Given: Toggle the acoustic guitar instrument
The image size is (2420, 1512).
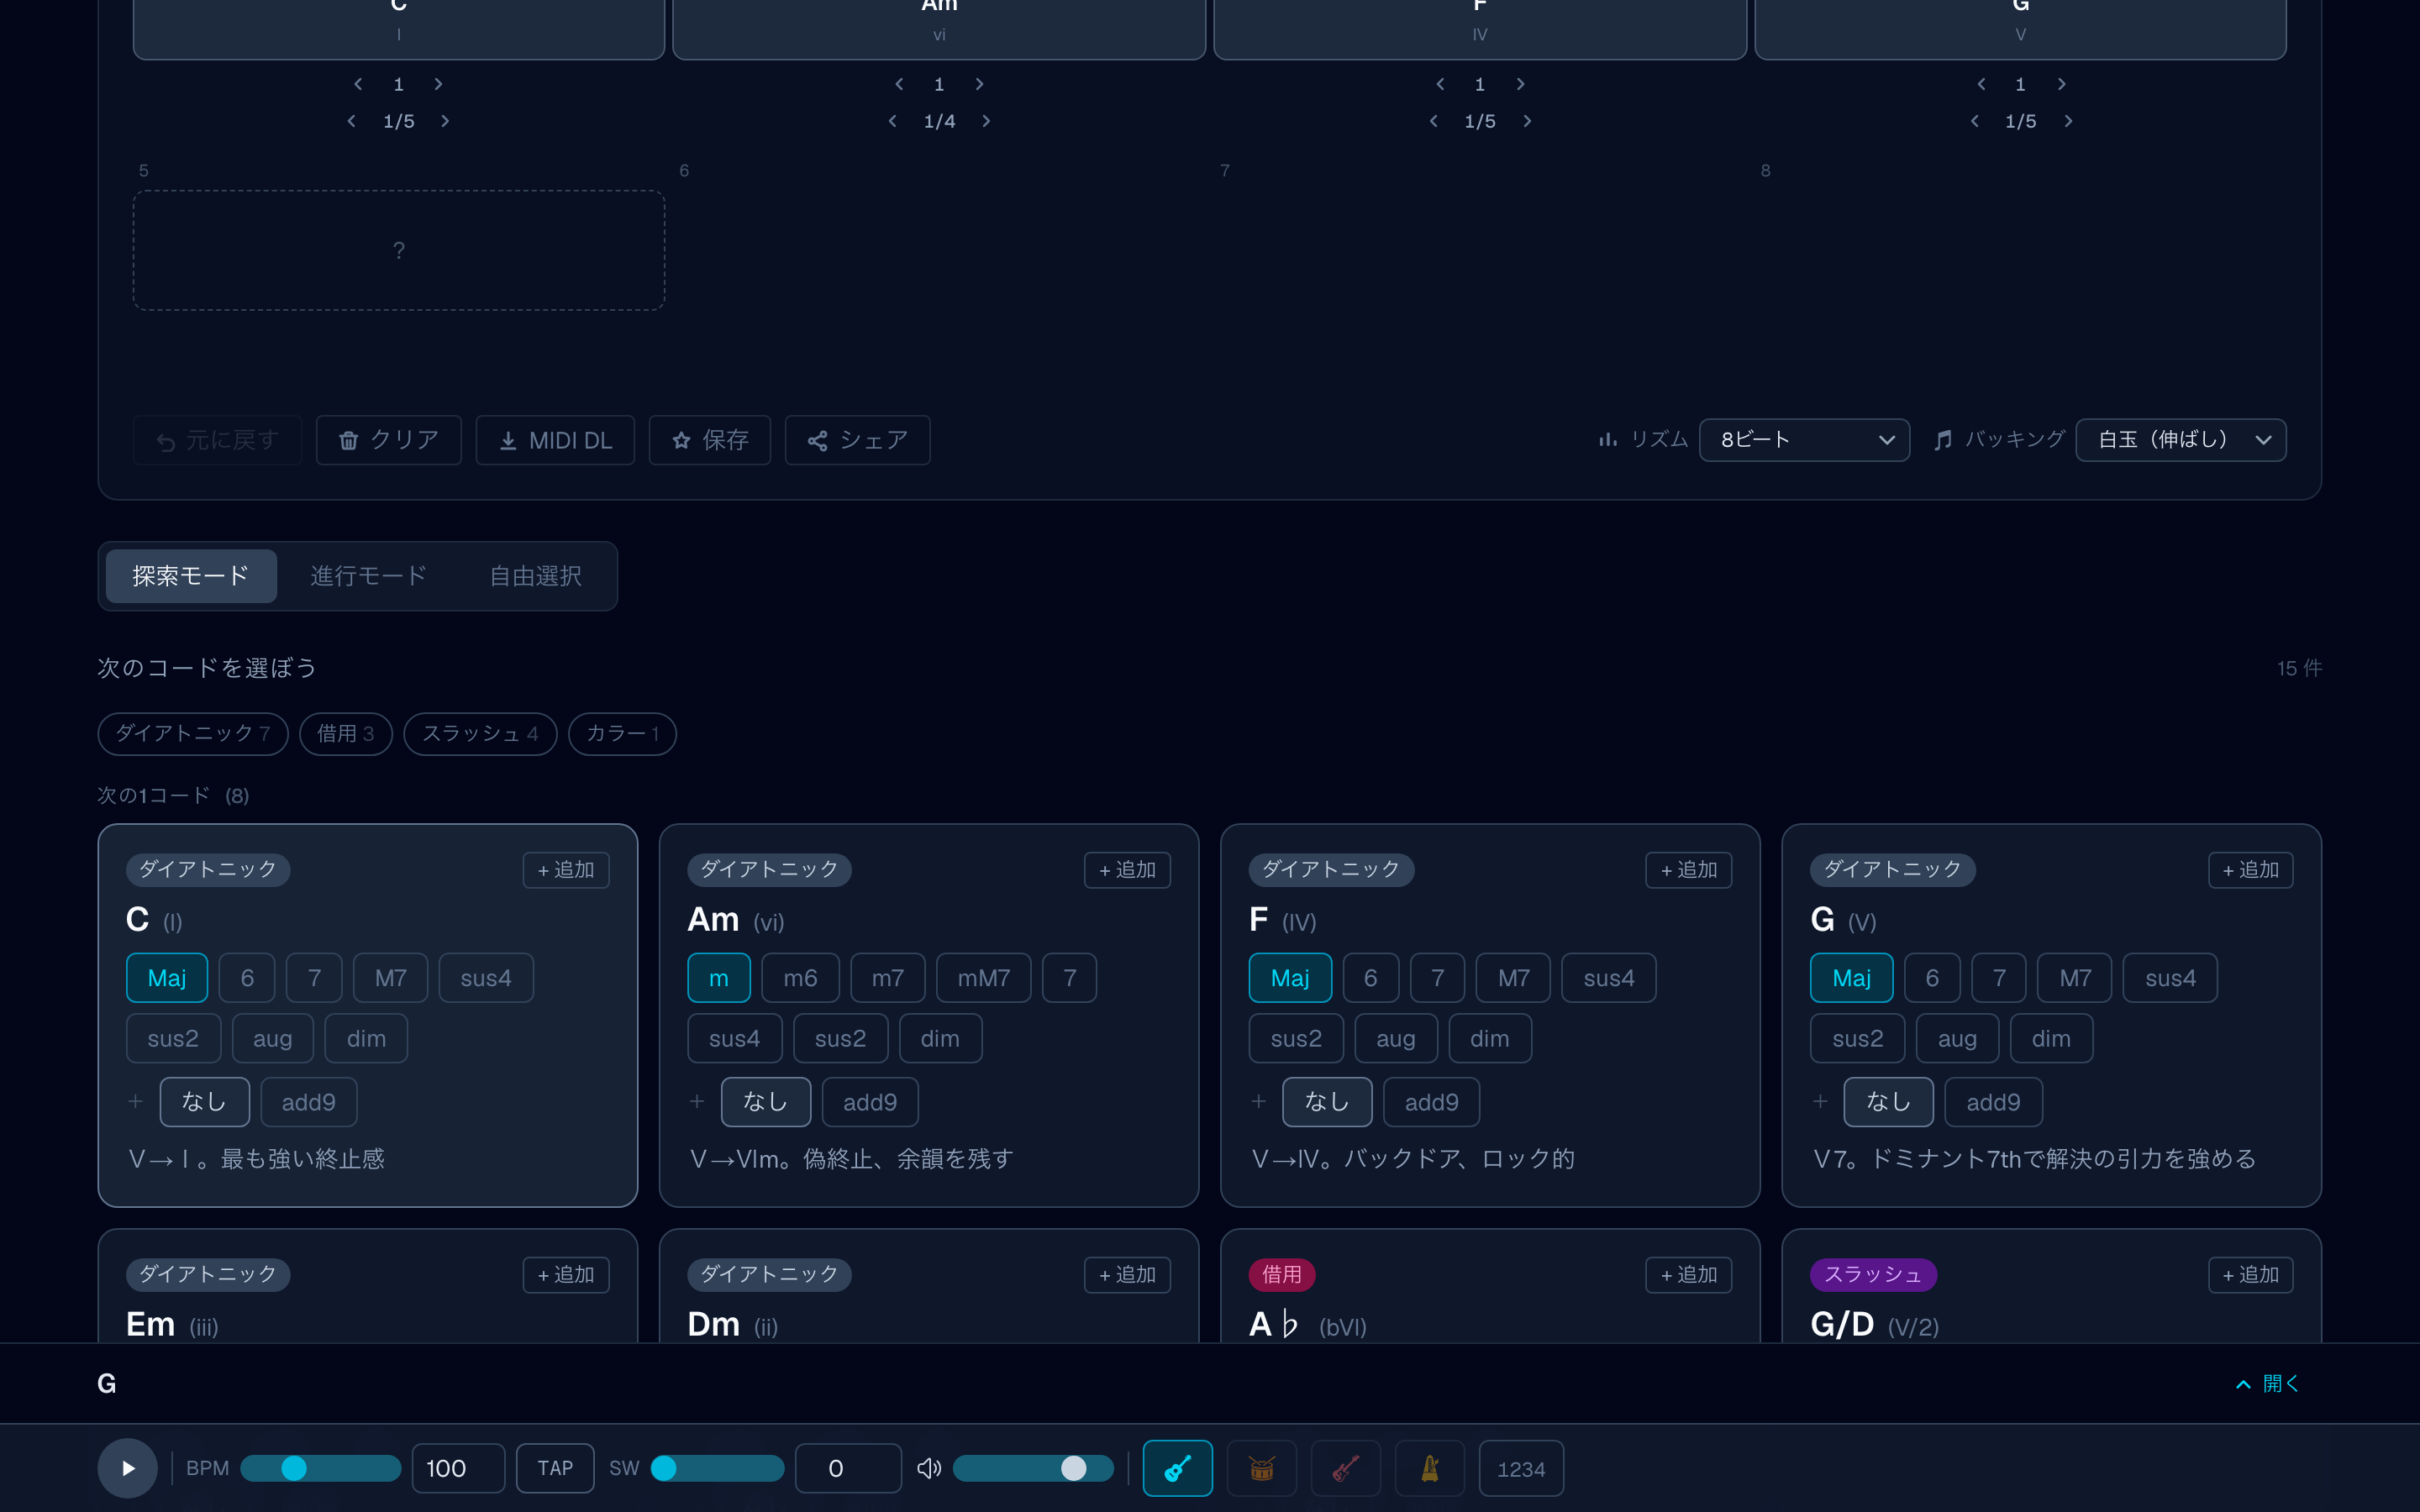Looking at the screenshot, I should 1177,1468.
